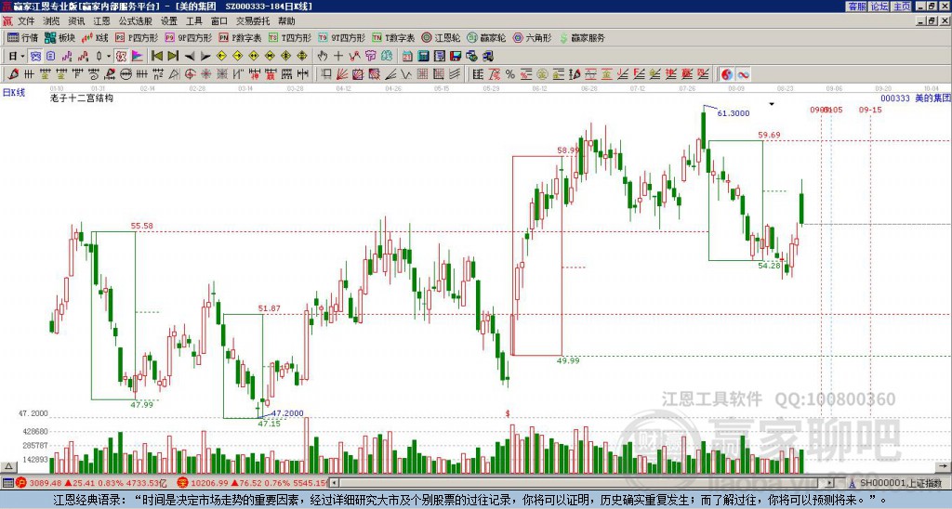Switch to K线 candlestick chart

[94, 37]
